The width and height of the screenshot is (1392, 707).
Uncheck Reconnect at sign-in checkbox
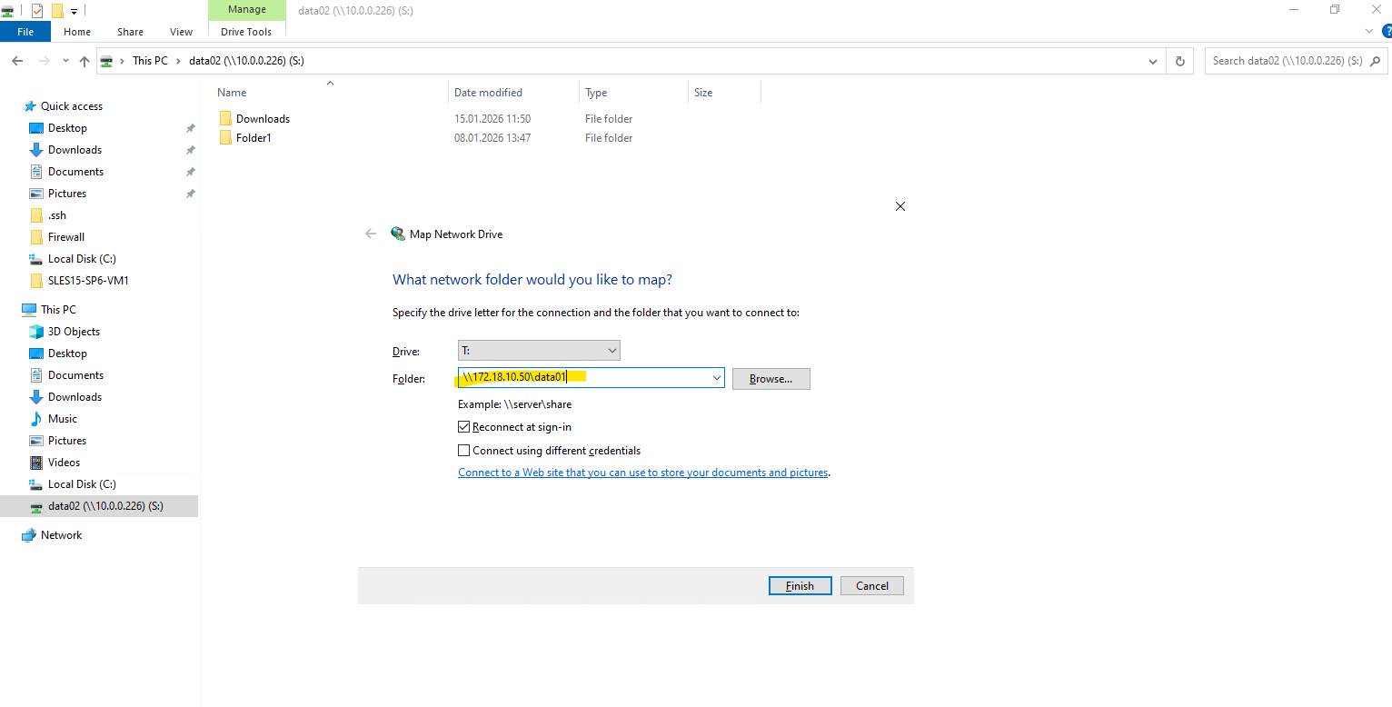(464, 427)
